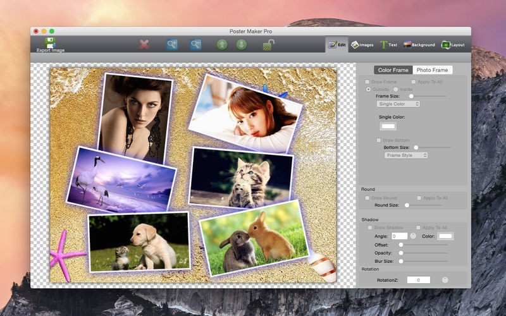
Task: Click the green down arrow icon
Action: [x=241, y=44]
